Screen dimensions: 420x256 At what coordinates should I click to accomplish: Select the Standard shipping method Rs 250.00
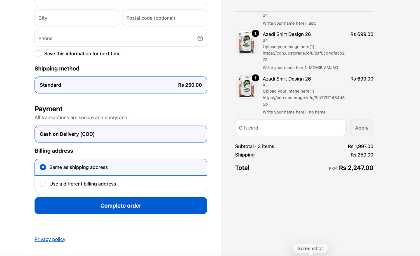click(121, 85)
